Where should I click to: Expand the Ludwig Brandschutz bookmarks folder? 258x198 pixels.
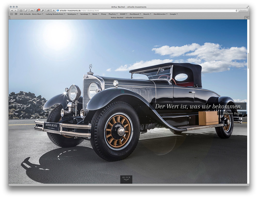[55, 14]
